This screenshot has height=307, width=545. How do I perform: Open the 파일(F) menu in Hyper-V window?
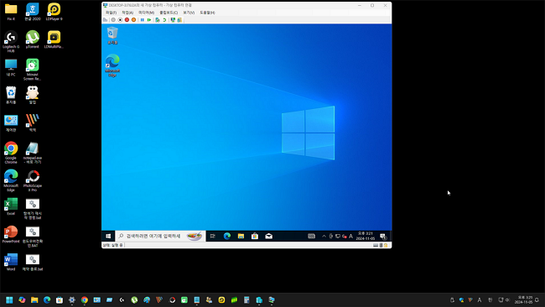click(111, 13)
